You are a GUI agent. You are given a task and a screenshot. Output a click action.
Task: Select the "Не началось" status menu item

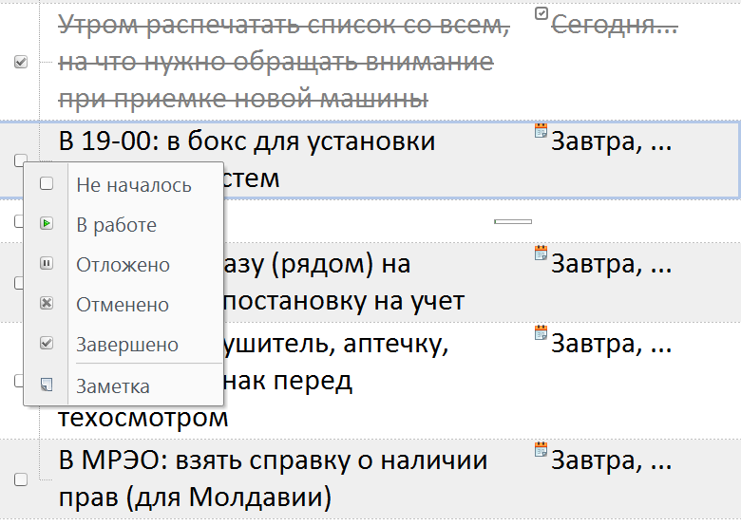pyautogui.click(x=133, y=185)
